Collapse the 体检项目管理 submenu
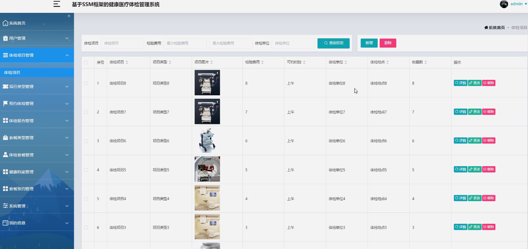 (x=36, y=55)
